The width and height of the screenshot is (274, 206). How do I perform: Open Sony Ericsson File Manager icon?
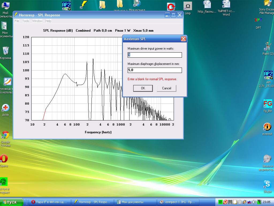267,7
